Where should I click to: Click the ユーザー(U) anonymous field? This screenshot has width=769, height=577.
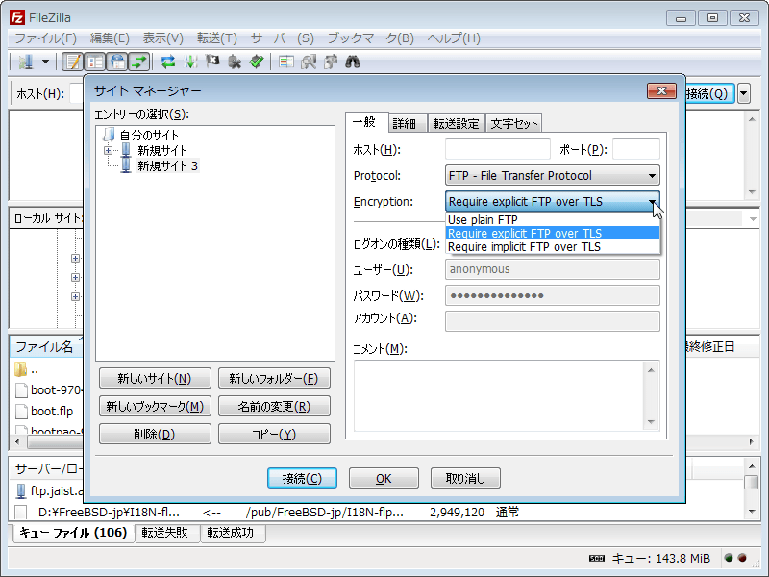[x=552, y=269]
